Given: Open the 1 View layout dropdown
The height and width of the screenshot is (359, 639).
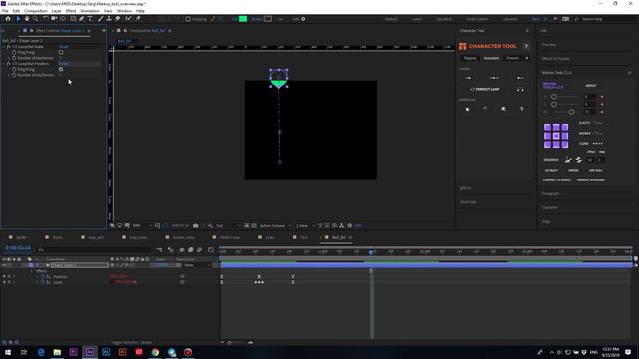Looking at the screenshot, I should click(305, 226).
